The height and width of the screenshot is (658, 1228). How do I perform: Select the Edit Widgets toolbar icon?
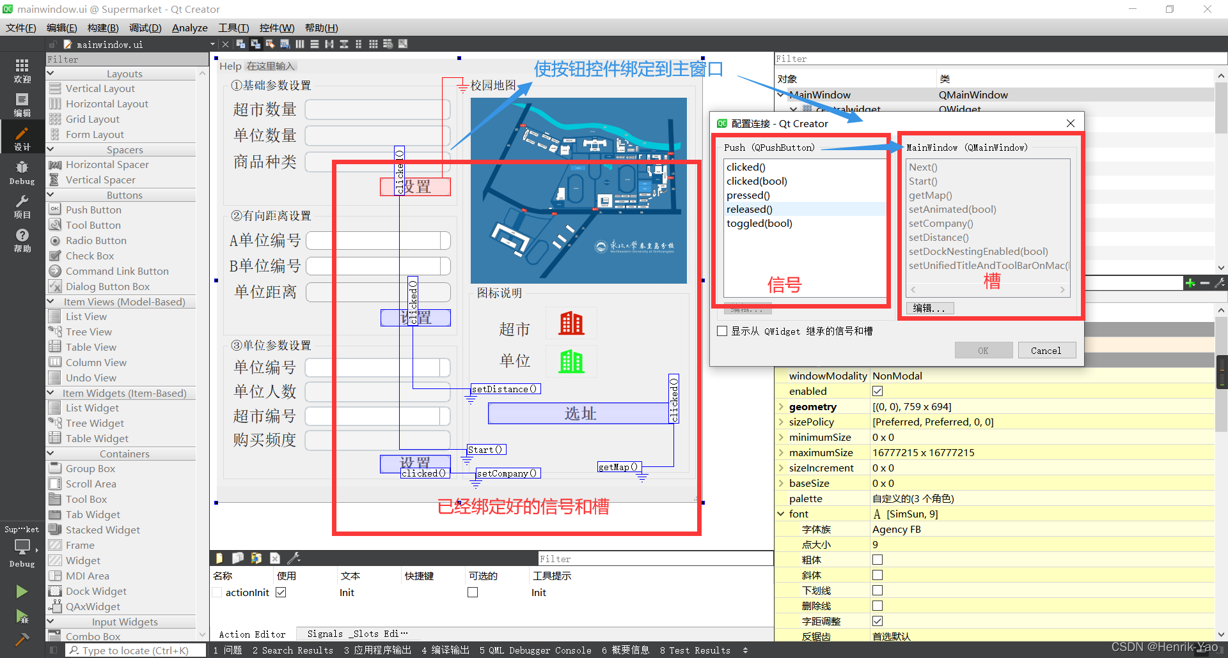(240, 44)
